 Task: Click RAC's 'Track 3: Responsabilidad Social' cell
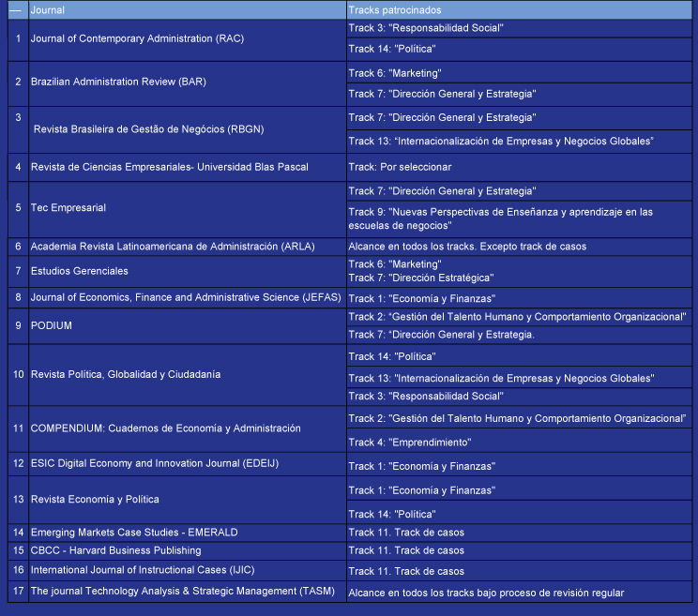(519, 28)
